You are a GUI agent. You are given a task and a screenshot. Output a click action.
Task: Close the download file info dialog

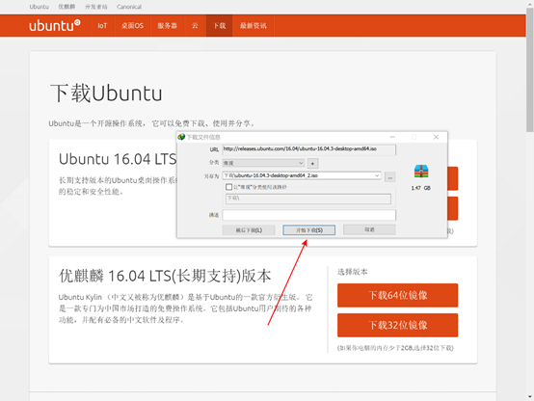(x=436, y=137)
